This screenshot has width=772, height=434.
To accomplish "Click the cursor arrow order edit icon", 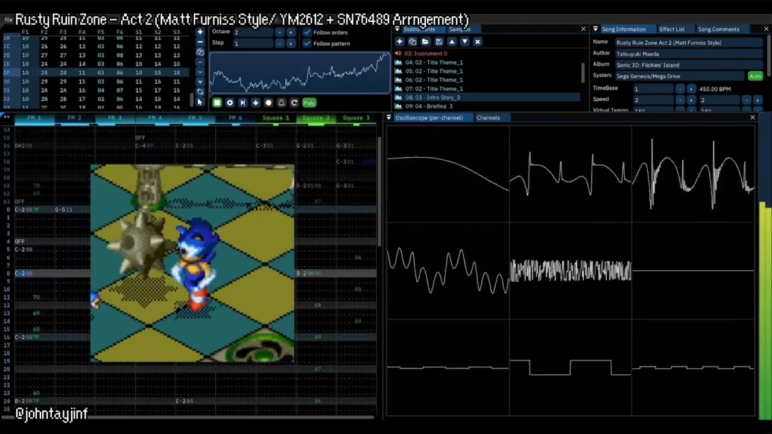I will pyautogui.click(x=200, y=102).
